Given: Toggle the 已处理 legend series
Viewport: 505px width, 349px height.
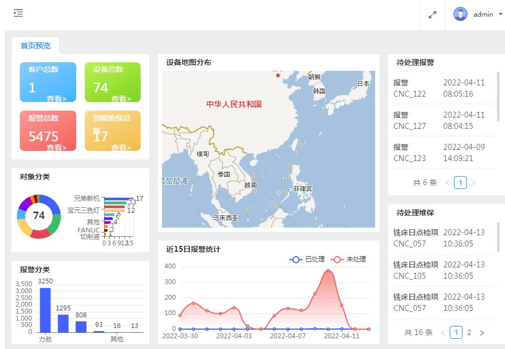Looking at the screenshot, I should [307, 259].
